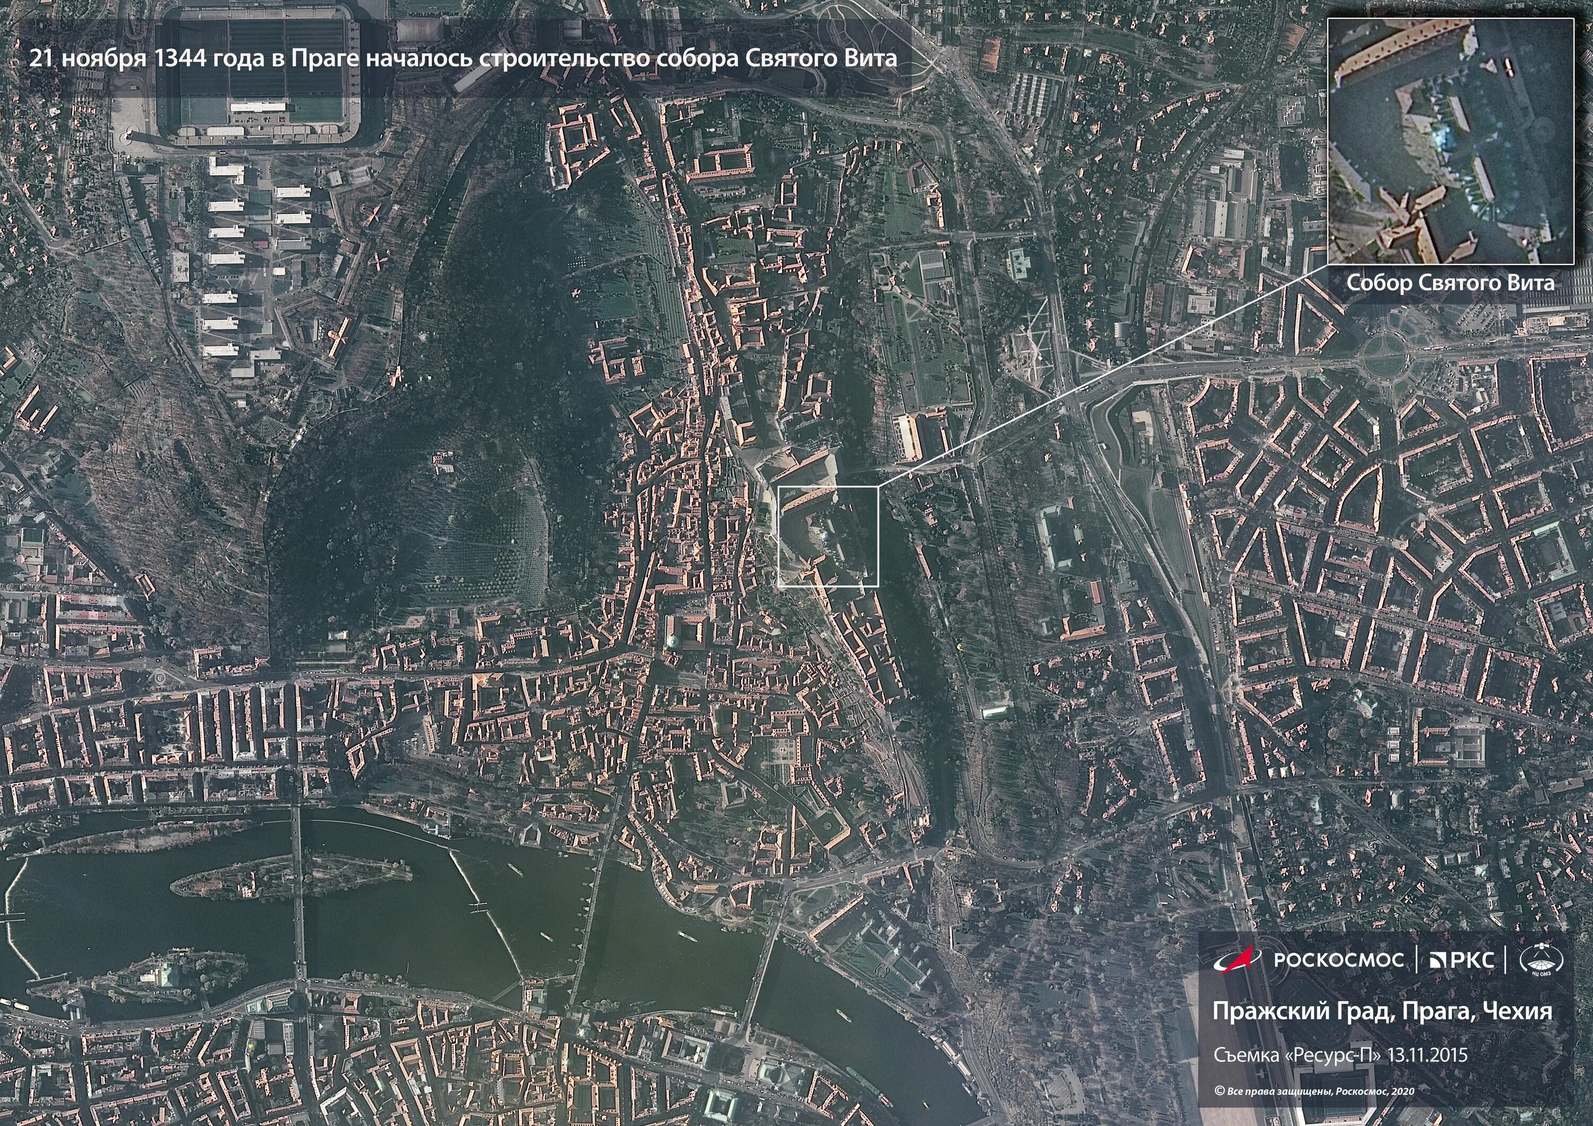Click the НЦ ОМЗ satellite emblem
1593x1126 pixels.
click(1541, 960)
